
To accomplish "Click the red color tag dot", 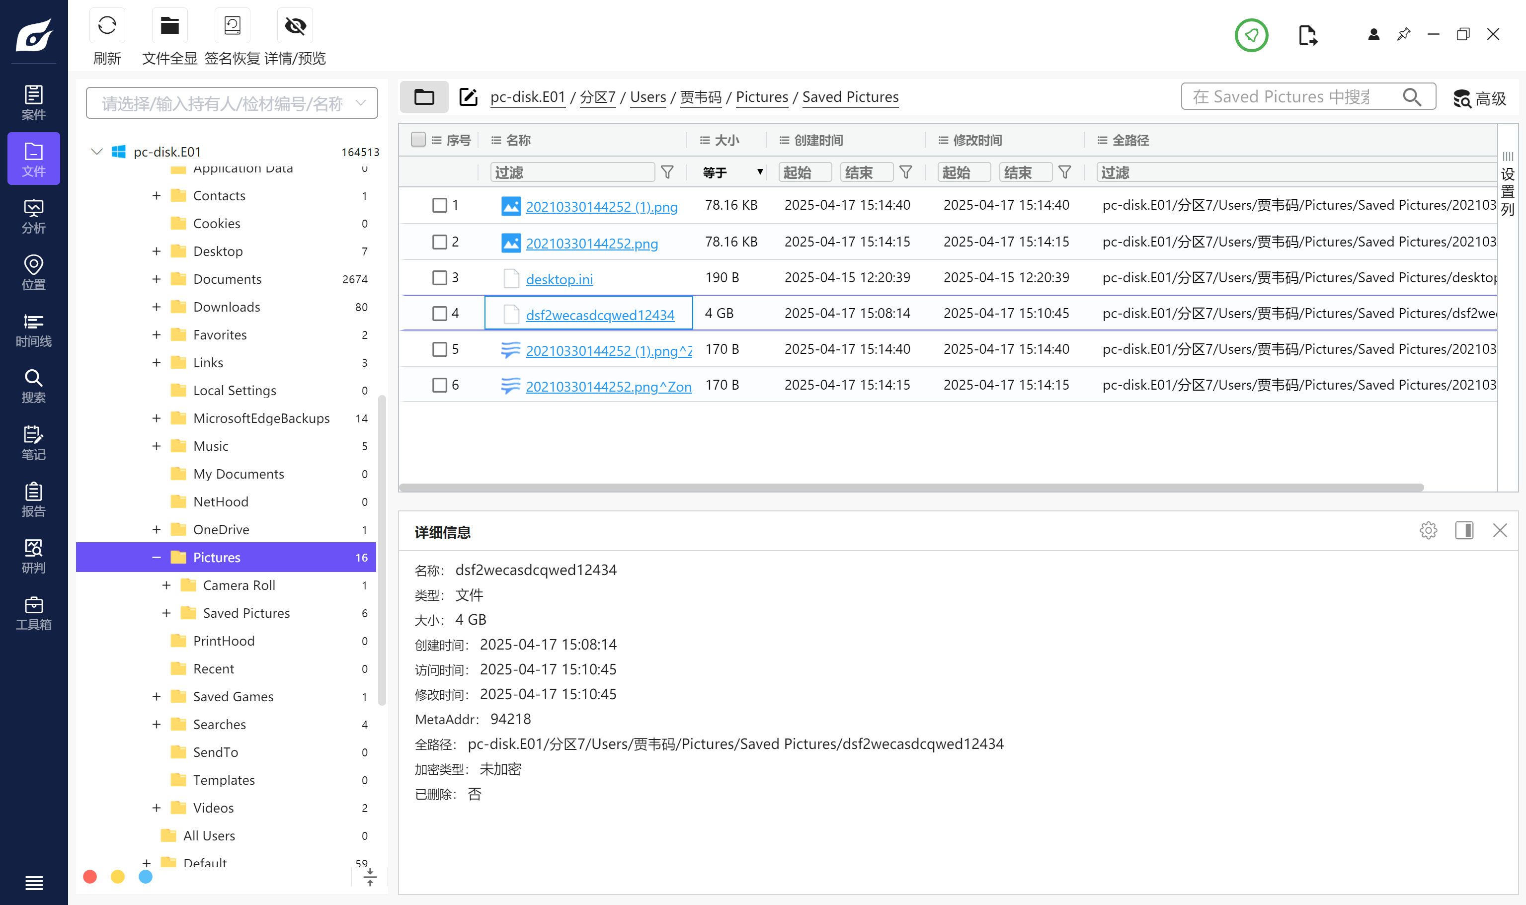I will pyautogui.click(x=89, y=876).
